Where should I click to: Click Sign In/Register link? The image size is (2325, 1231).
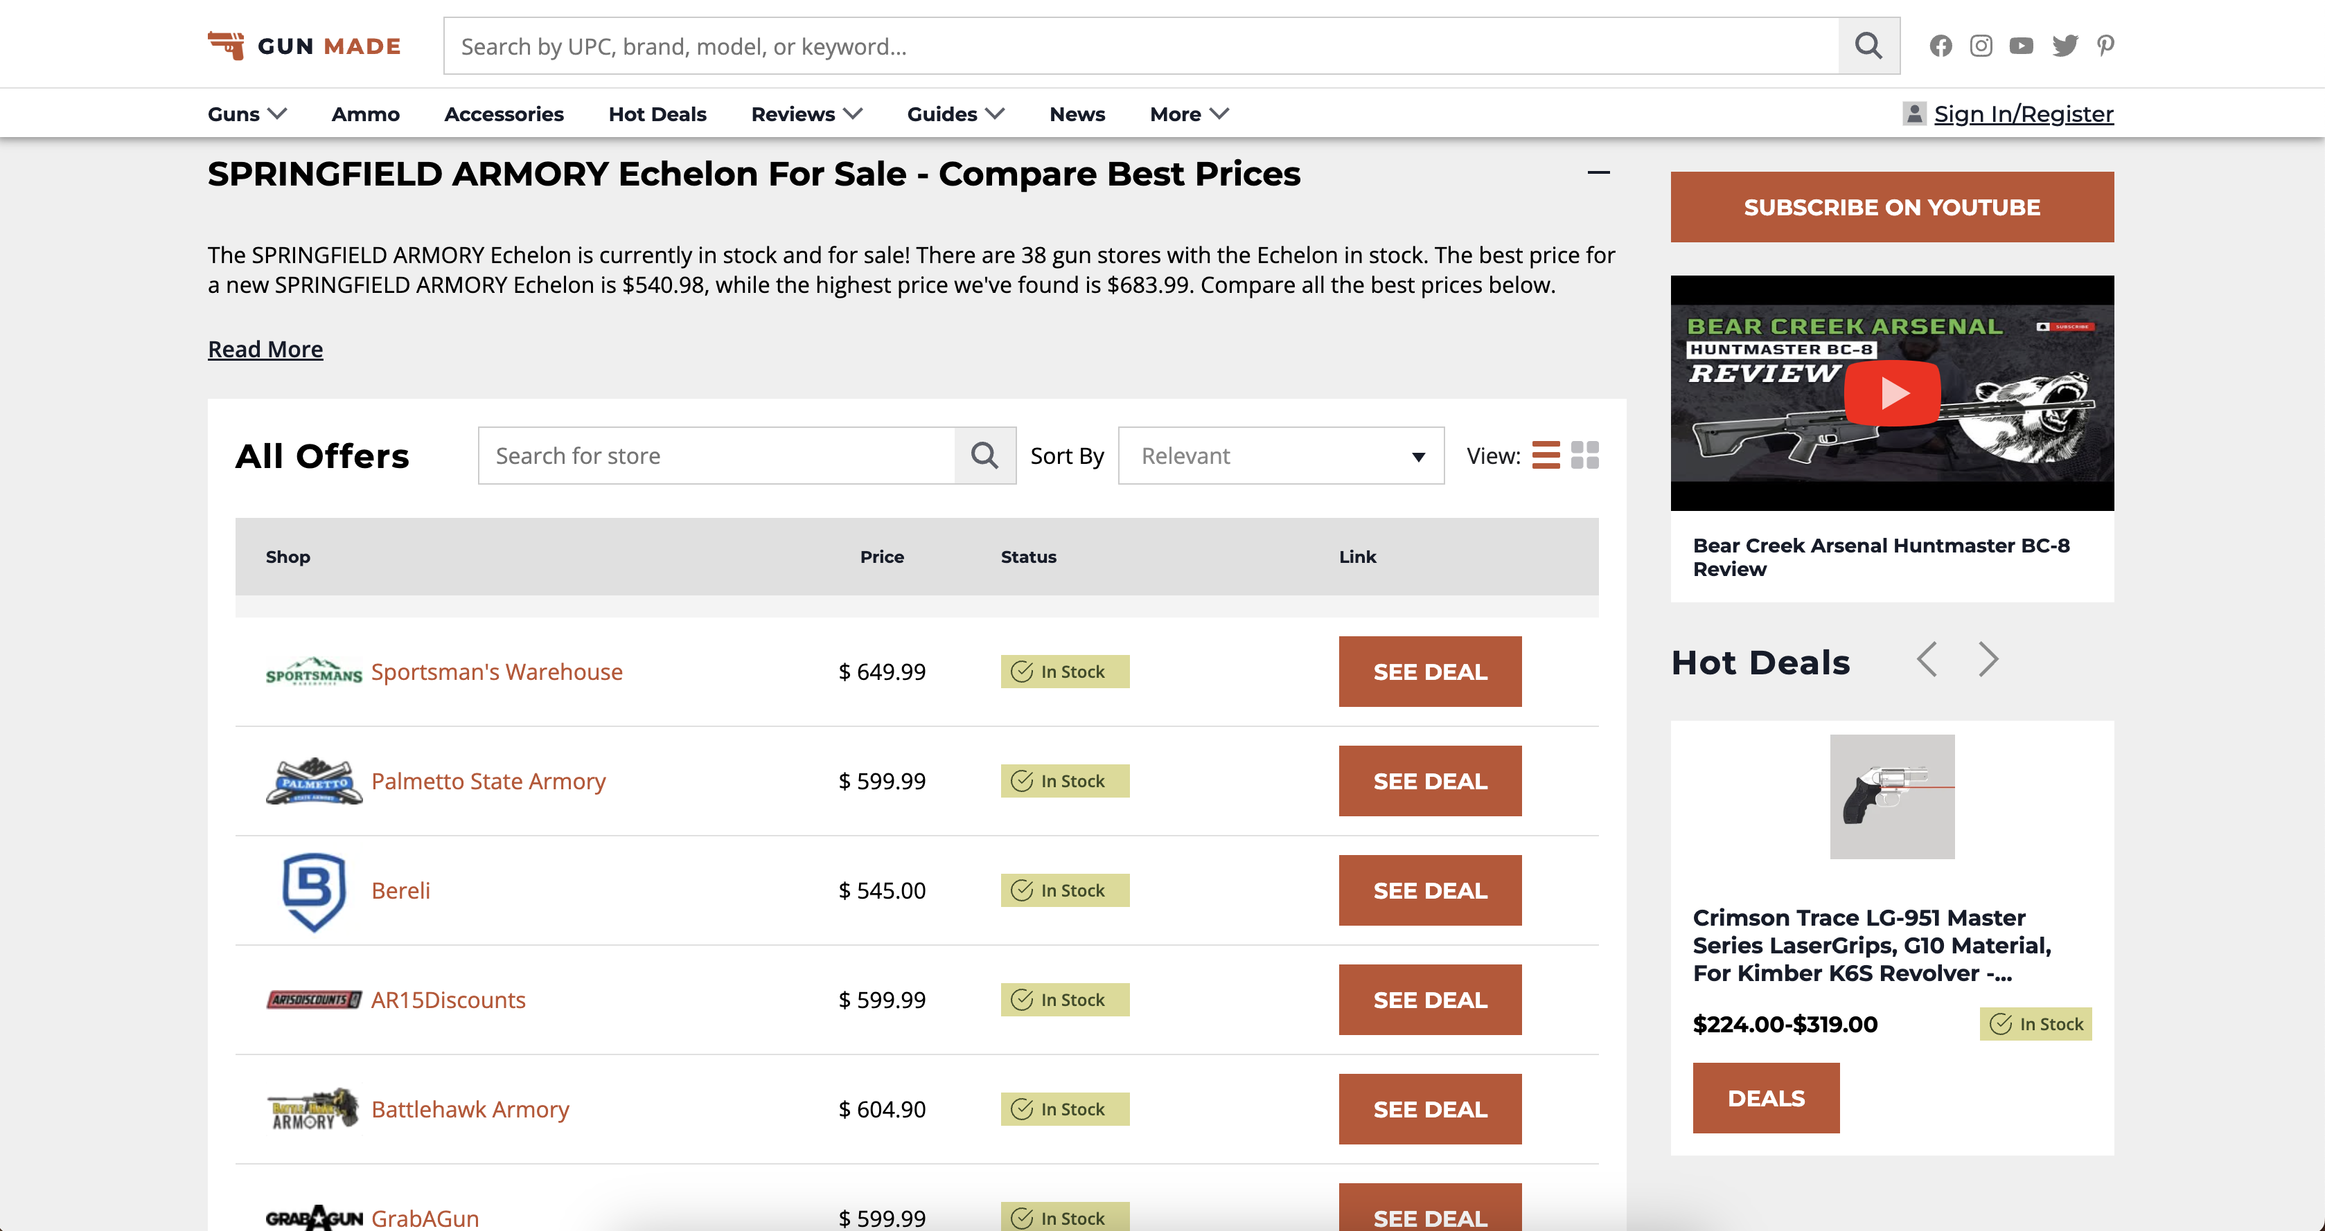point(2024,114)
